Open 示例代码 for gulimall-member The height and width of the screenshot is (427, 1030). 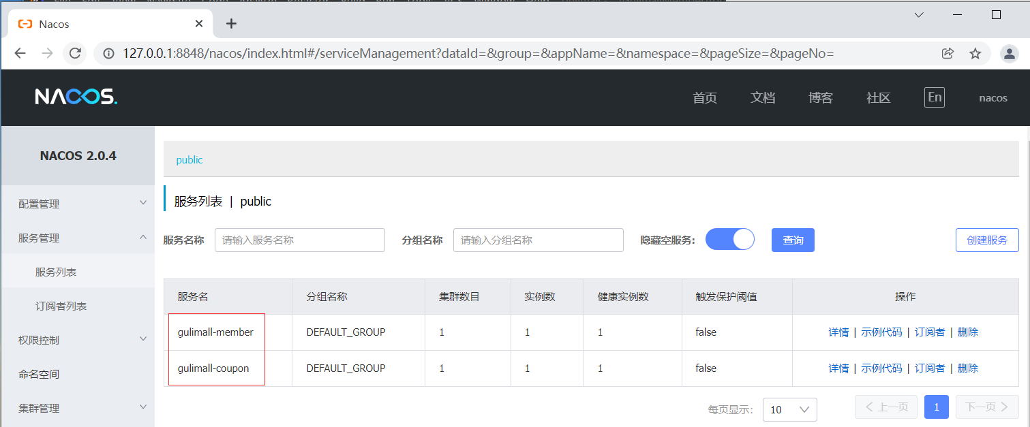pyautogui.click(x=881, y=332)
